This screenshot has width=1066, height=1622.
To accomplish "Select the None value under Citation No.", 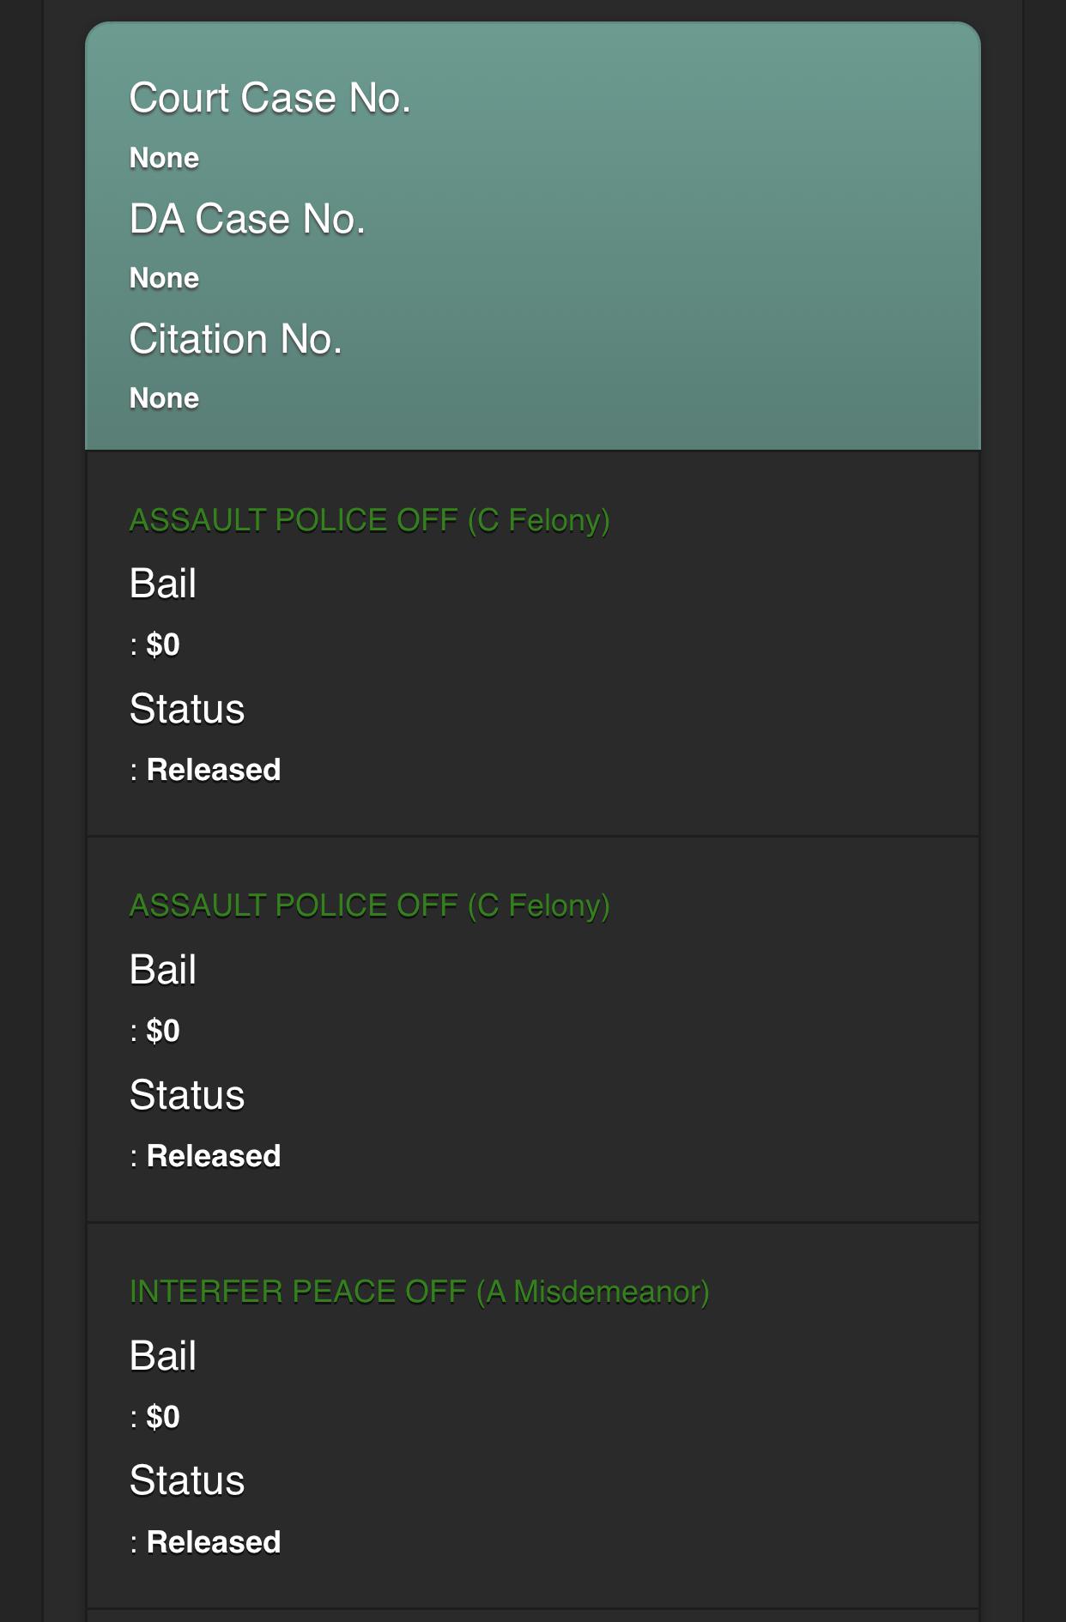I will (x=164, y=398).
